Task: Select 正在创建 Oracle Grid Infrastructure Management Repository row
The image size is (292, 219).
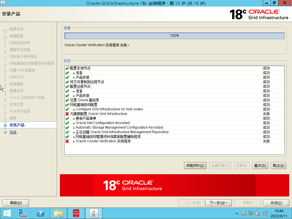Action: [x=174, y=132]
